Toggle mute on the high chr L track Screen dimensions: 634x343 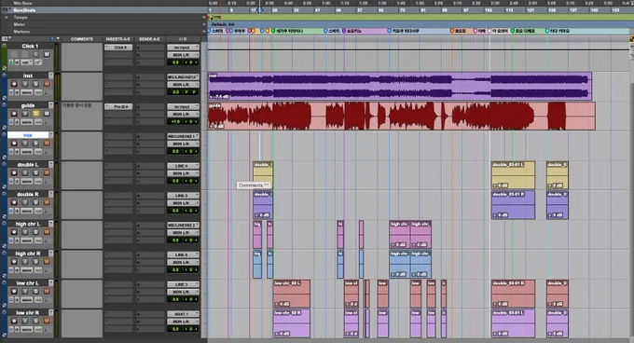(47, 232)
